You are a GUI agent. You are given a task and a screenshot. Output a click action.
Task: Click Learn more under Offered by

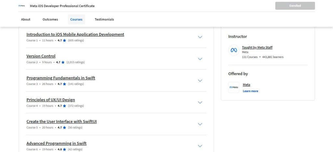[x=251, y=91]
